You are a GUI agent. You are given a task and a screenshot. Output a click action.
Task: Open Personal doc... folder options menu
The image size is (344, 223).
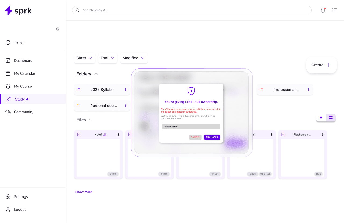pyautogui.click(x=126, y=106)
